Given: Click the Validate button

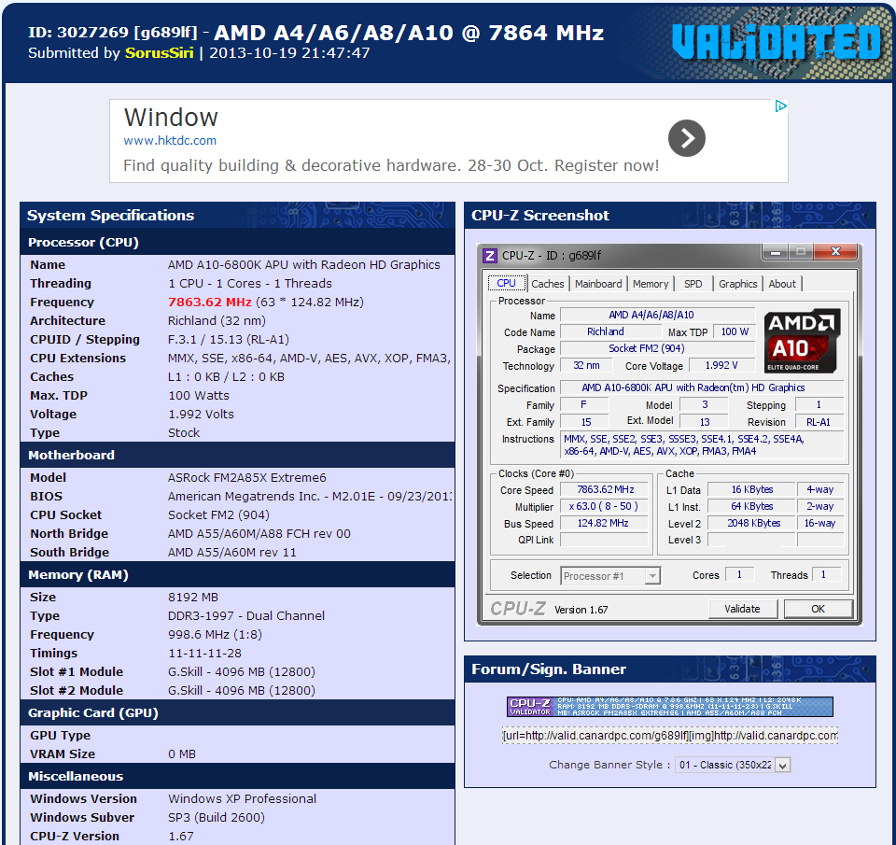Looking at the screenshot, I should (742, 609).
